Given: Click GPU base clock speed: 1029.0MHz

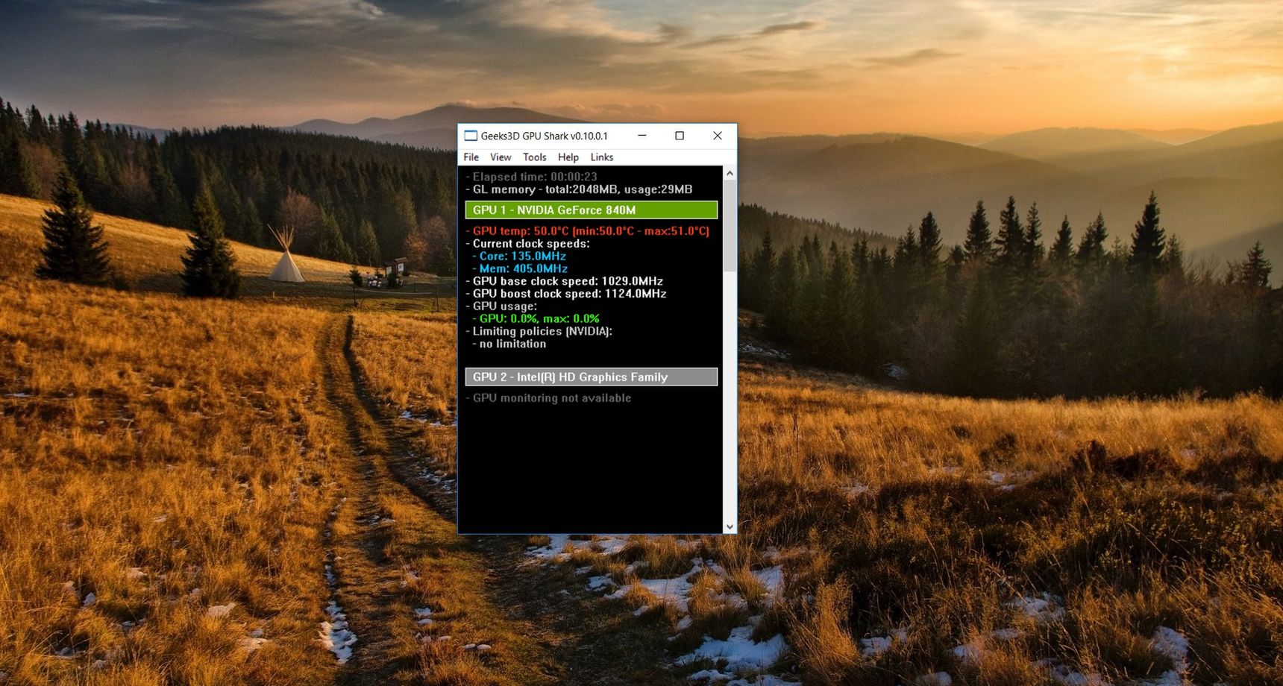Looking at the screenshot, I should point(564,281).
